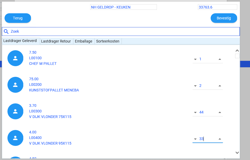Decrease the V DIJK VLONDER 75X115 quantity
This screenshot has height=160, width=250.
coord(195,112)
